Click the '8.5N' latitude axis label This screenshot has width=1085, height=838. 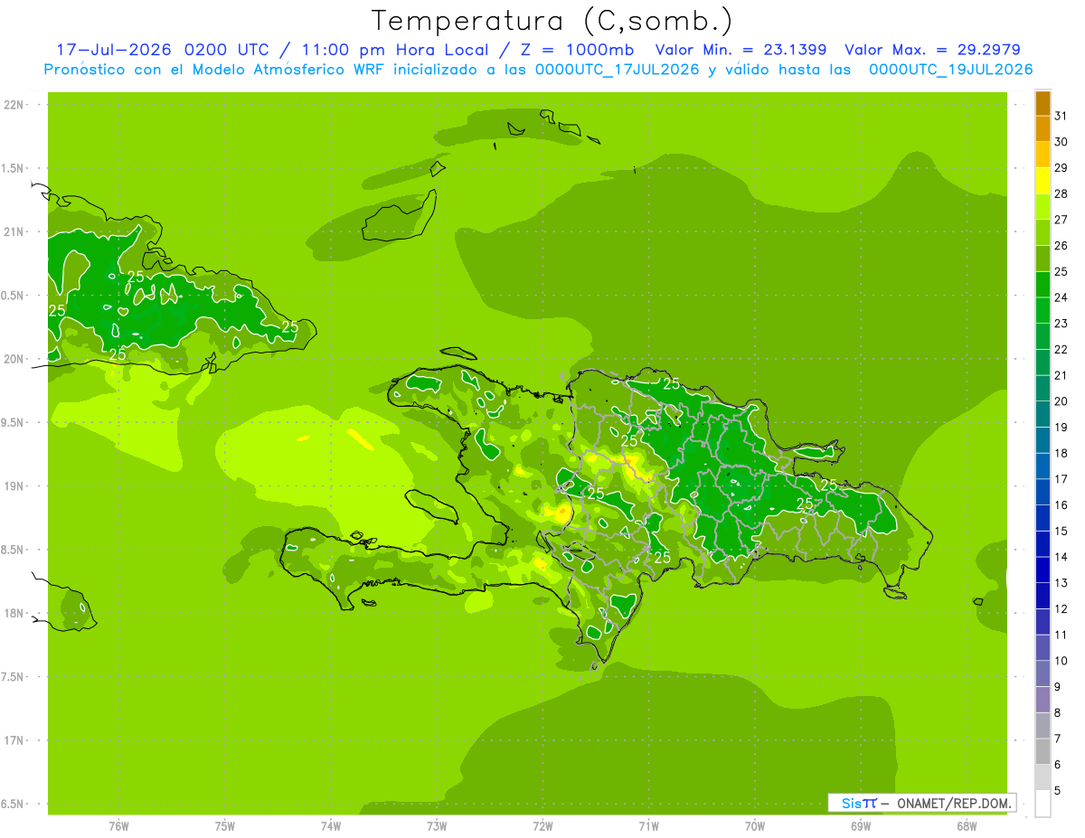pyautogui.click(x=13, y=550)
